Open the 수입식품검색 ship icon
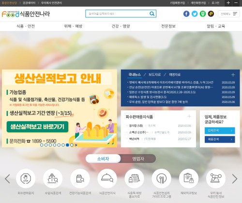The image size is (242, 203). click(x=53, y=178)
